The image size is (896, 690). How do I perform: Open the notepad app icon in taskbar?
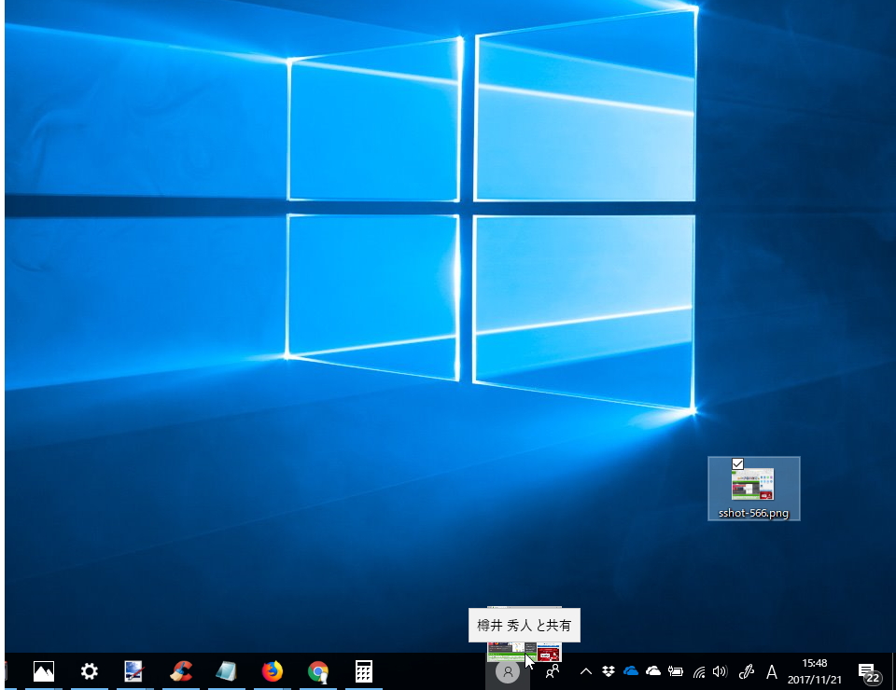point(226,671)
